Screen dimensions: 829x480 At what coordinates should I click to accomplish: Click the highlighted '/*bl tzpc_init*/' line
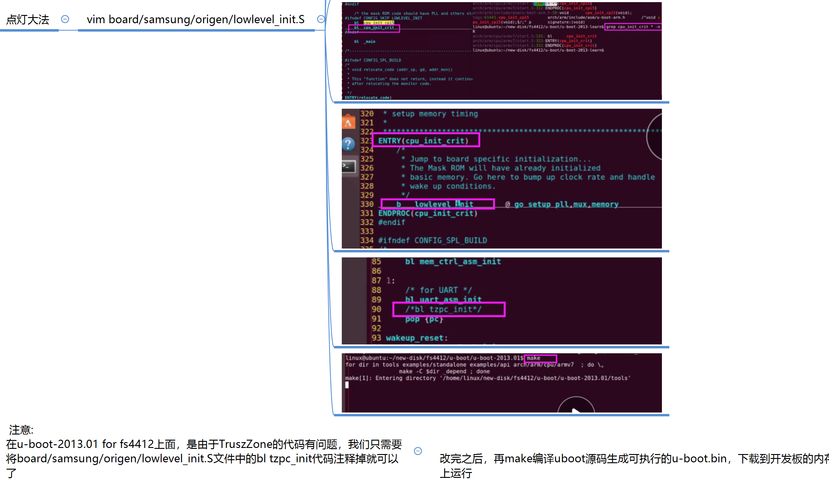tap(449, 309)
